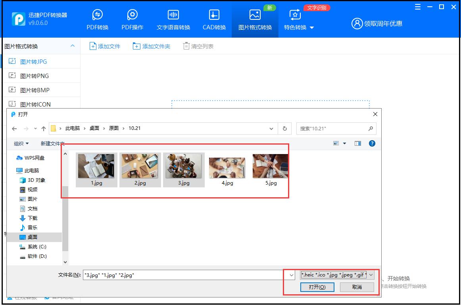Click the 打开(O) button
This screenshot has width=461, height=305.
click(317, 287)
